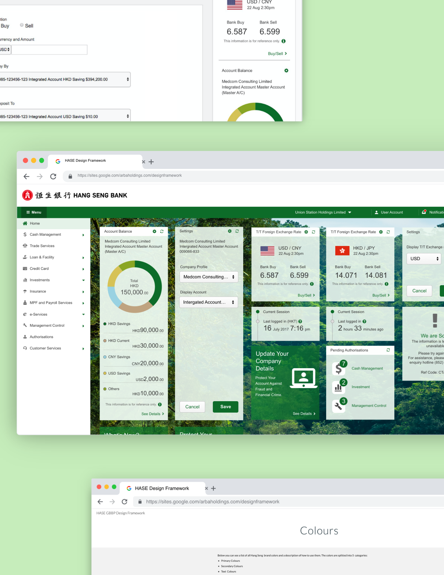
Task: Click User Account in green header
Action: (388, 212)
